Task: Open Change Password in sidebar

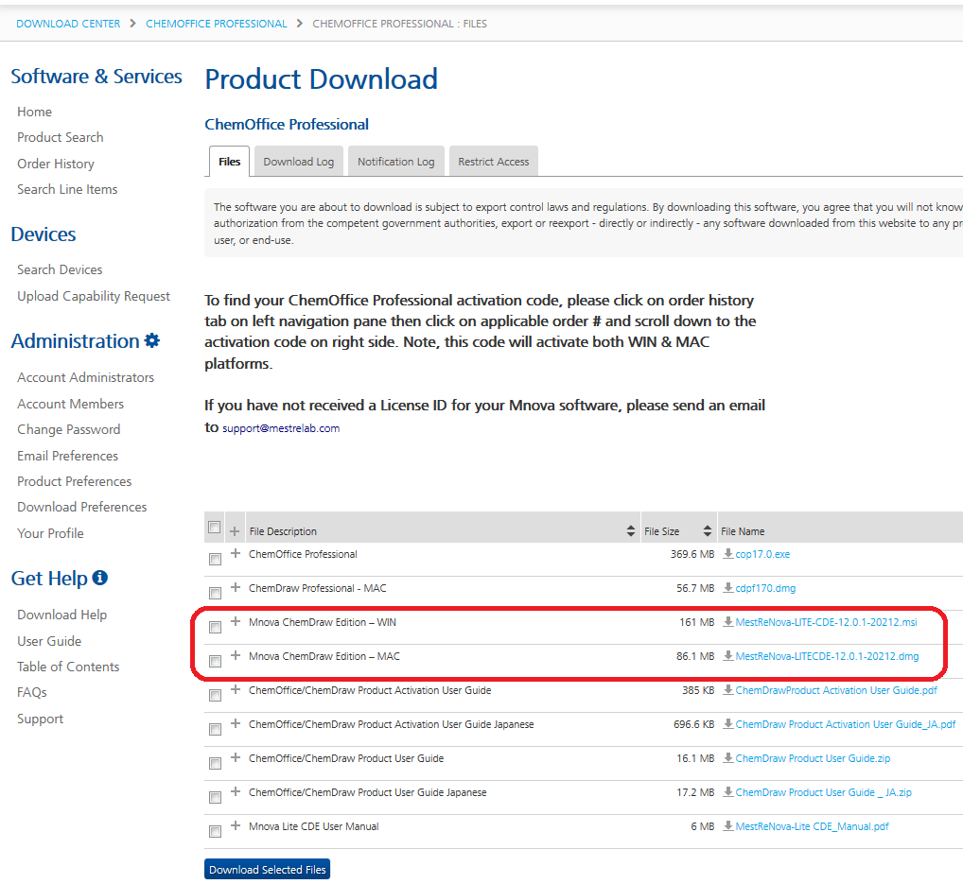Action: pyautogui.click(x=69, y=430)
